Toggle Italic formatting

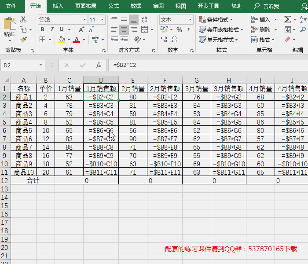pos(52,29)
